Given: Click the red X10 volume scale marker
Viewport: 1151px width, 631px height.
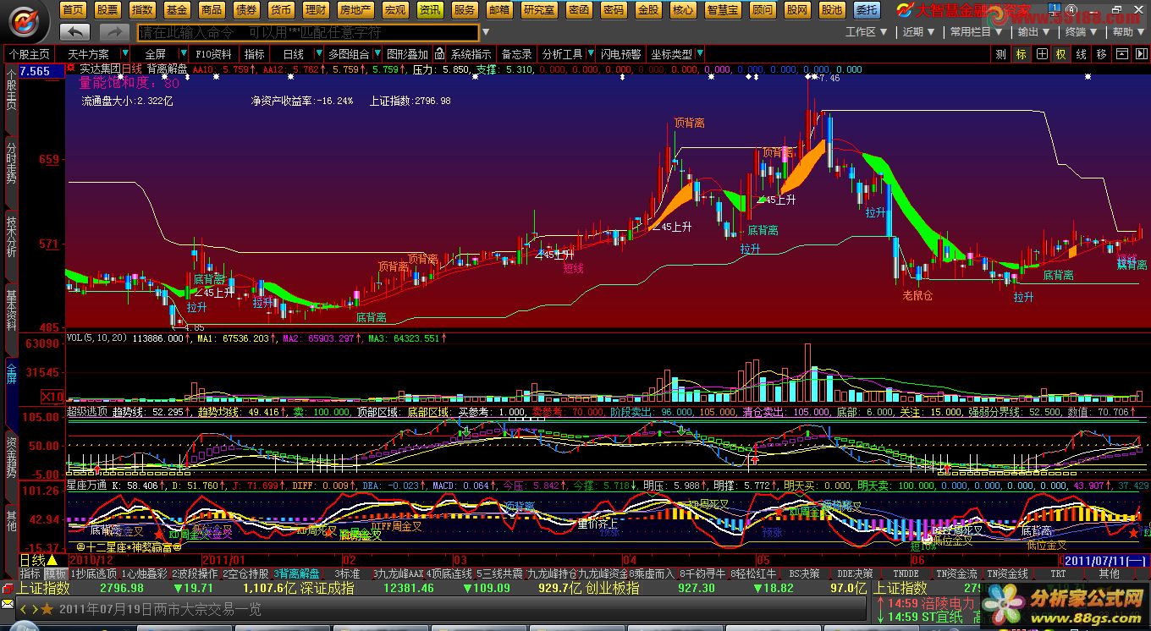Looking at the screenshot, I should pyautogui.click(x=52, y=397).
